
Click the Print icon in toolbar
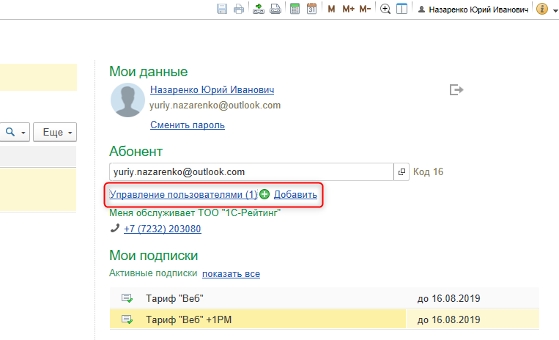tap(239, 9)
